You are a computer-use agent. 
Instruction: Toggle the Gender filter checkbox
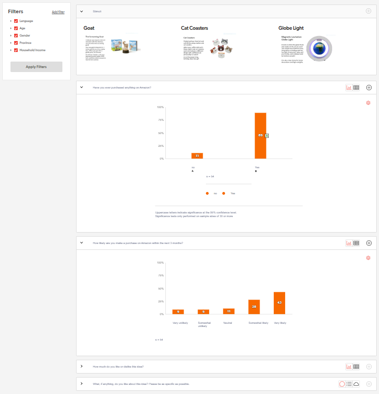coord(16,36)
